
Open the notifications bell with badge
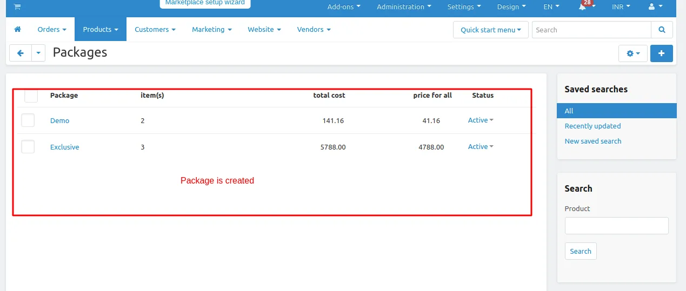coord(586,6)
